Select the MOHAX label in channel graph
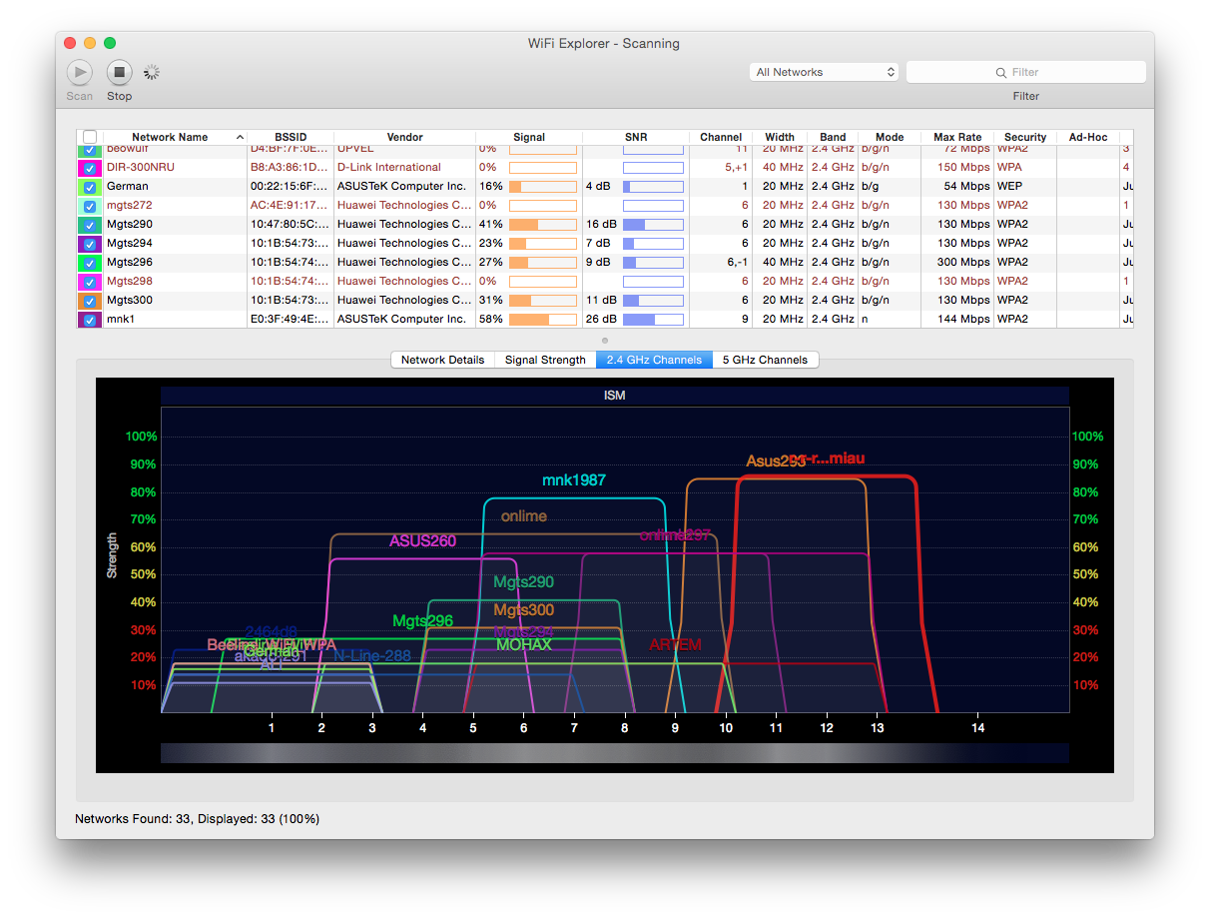The width and height of the screenshot is (1210, 919). pos(523,645)
